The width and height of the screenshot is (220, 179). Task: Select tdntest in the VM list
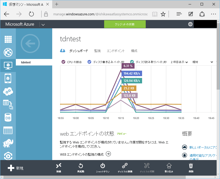[34, 62]
